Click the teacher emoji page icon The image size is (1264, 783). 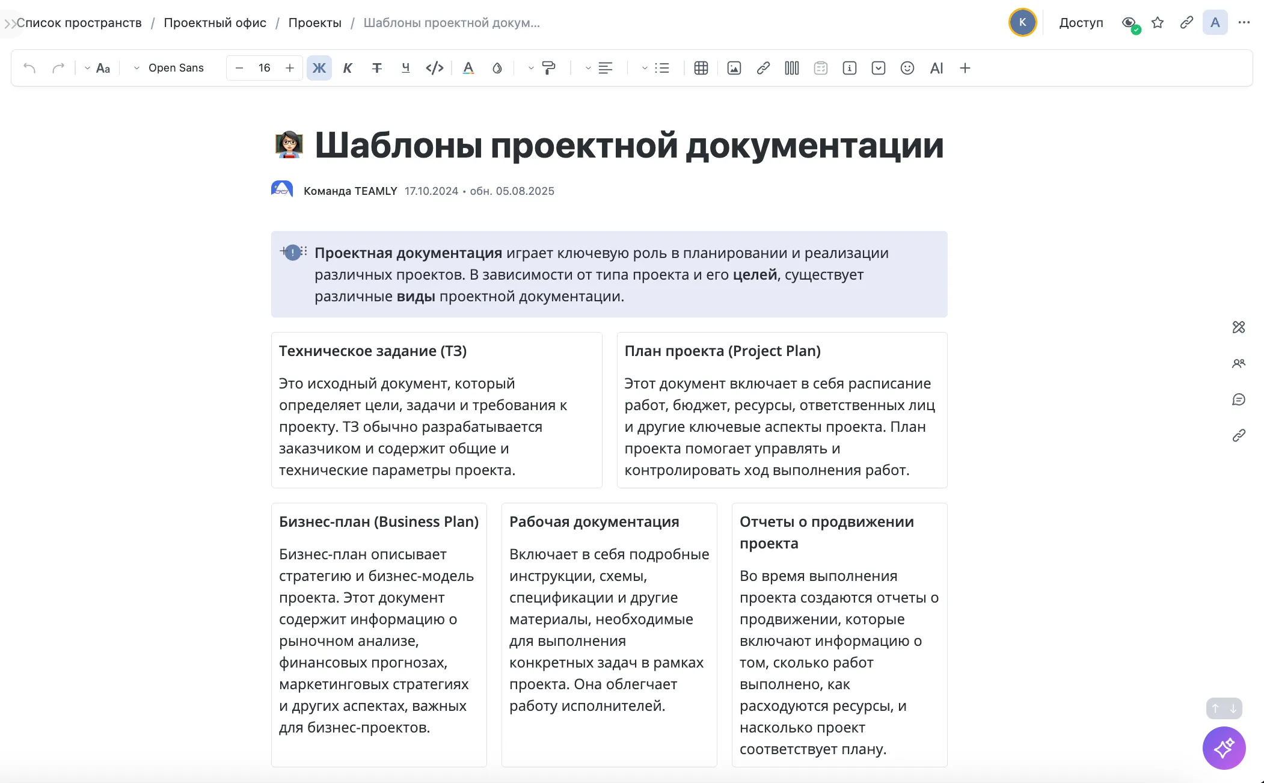point(289,145)
